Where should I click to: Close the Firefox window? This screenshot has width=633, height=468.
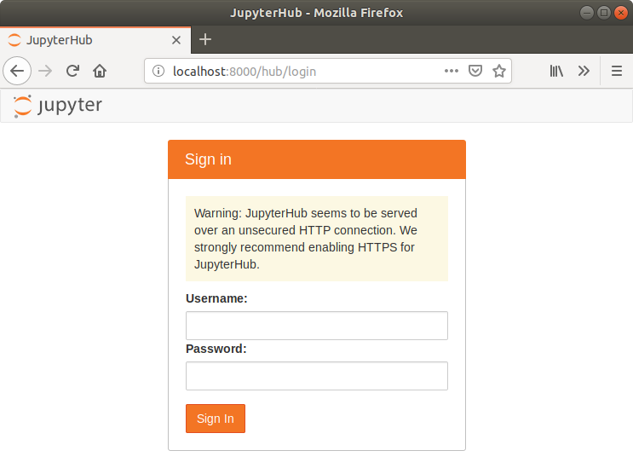[621, 13]
